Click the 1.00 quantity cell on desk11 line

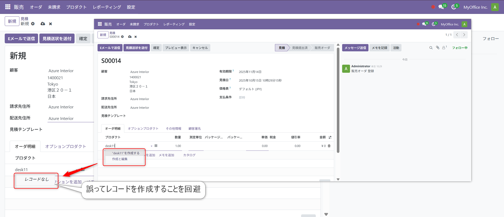(178, 146)
